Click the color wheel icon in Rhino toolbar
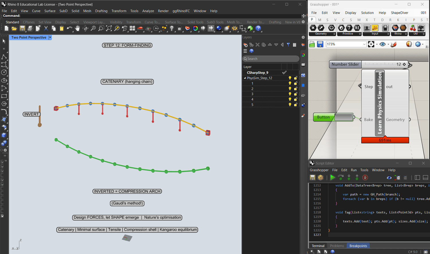The image size is (430, 254). point(195,28)
